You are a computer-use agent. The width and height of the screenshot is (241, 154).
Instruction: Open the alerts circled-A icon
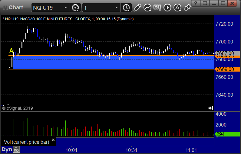[x=177, y=8]
